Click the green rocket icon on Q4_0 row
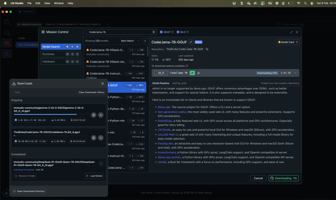 (x=192, y=73)
